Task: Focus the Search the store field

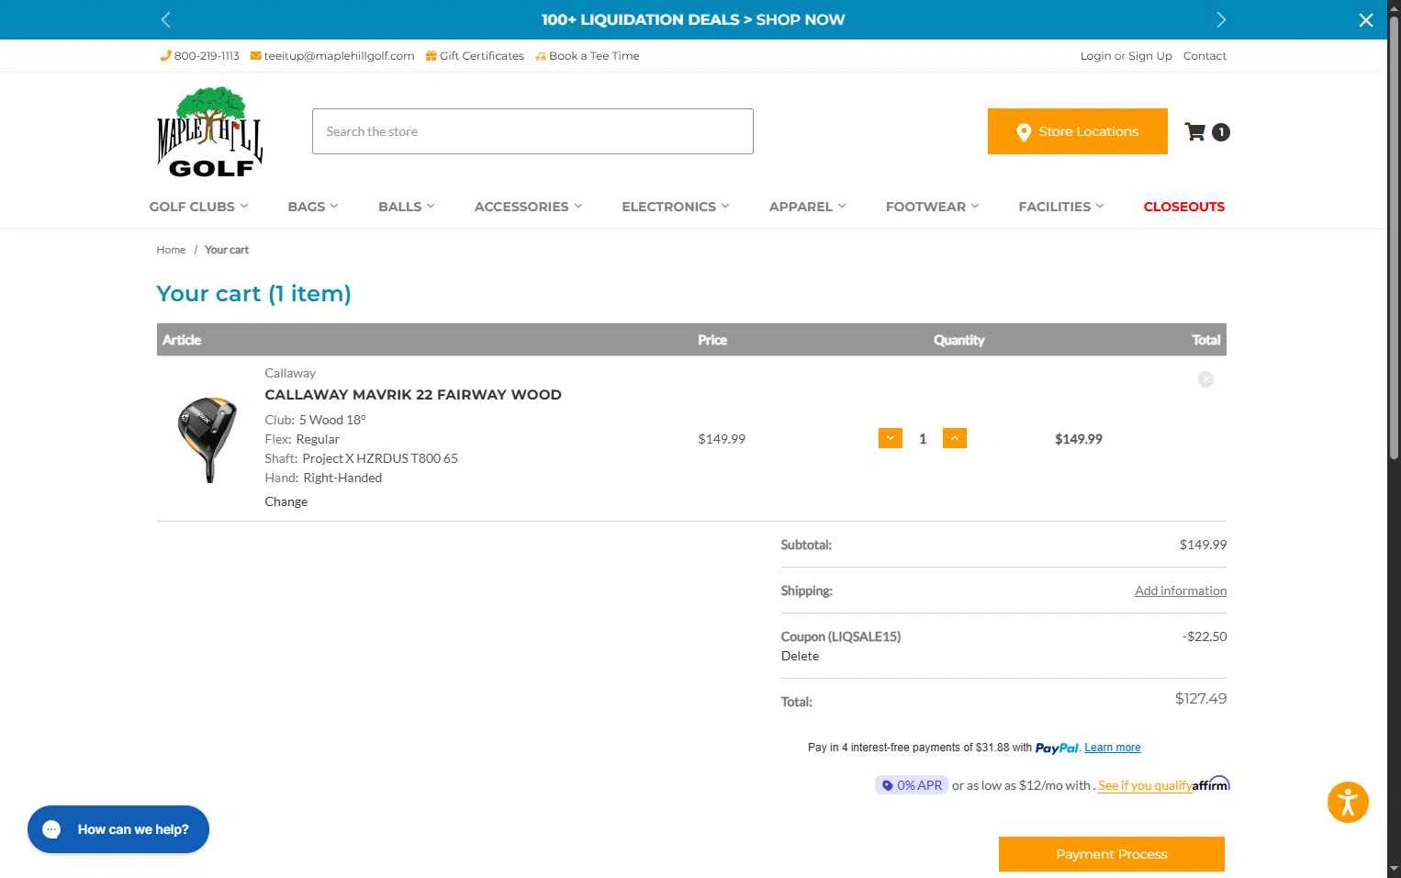Action: click(x=532, y=131)
